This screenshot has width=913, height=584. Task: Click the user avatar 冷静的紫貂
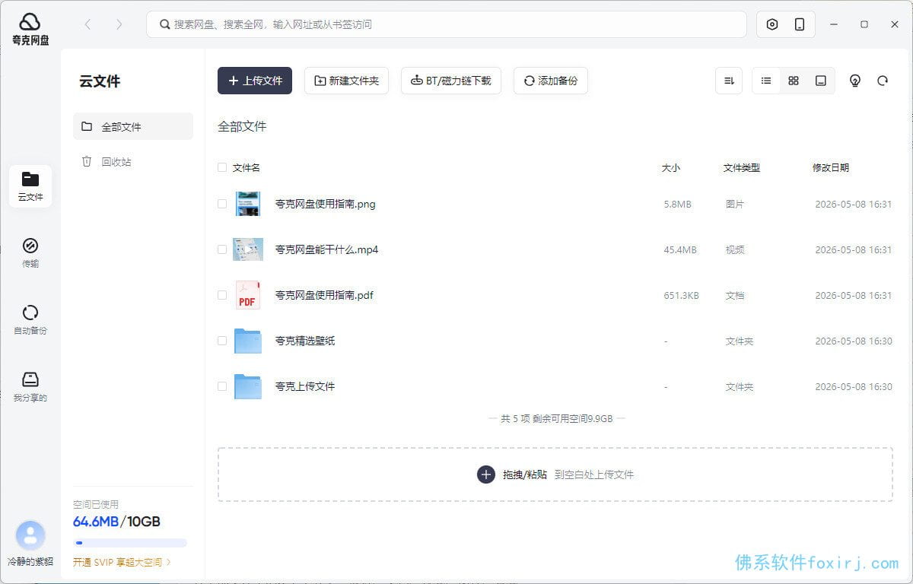(30, 535)
